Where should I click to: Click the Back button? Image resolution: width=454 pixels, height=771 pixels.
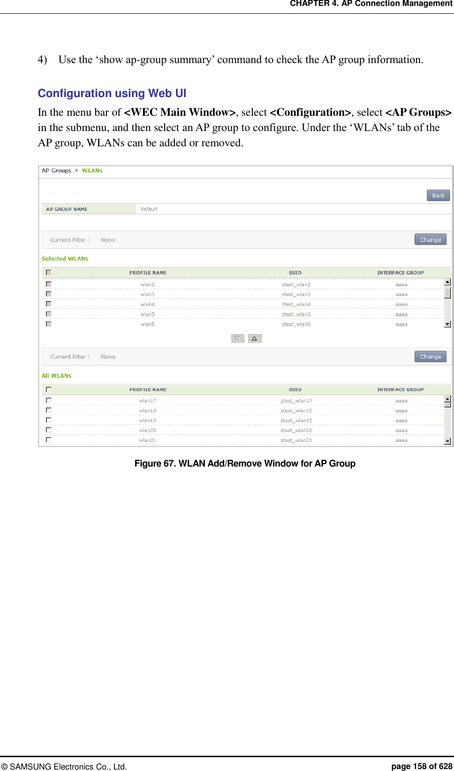[438, 196]
